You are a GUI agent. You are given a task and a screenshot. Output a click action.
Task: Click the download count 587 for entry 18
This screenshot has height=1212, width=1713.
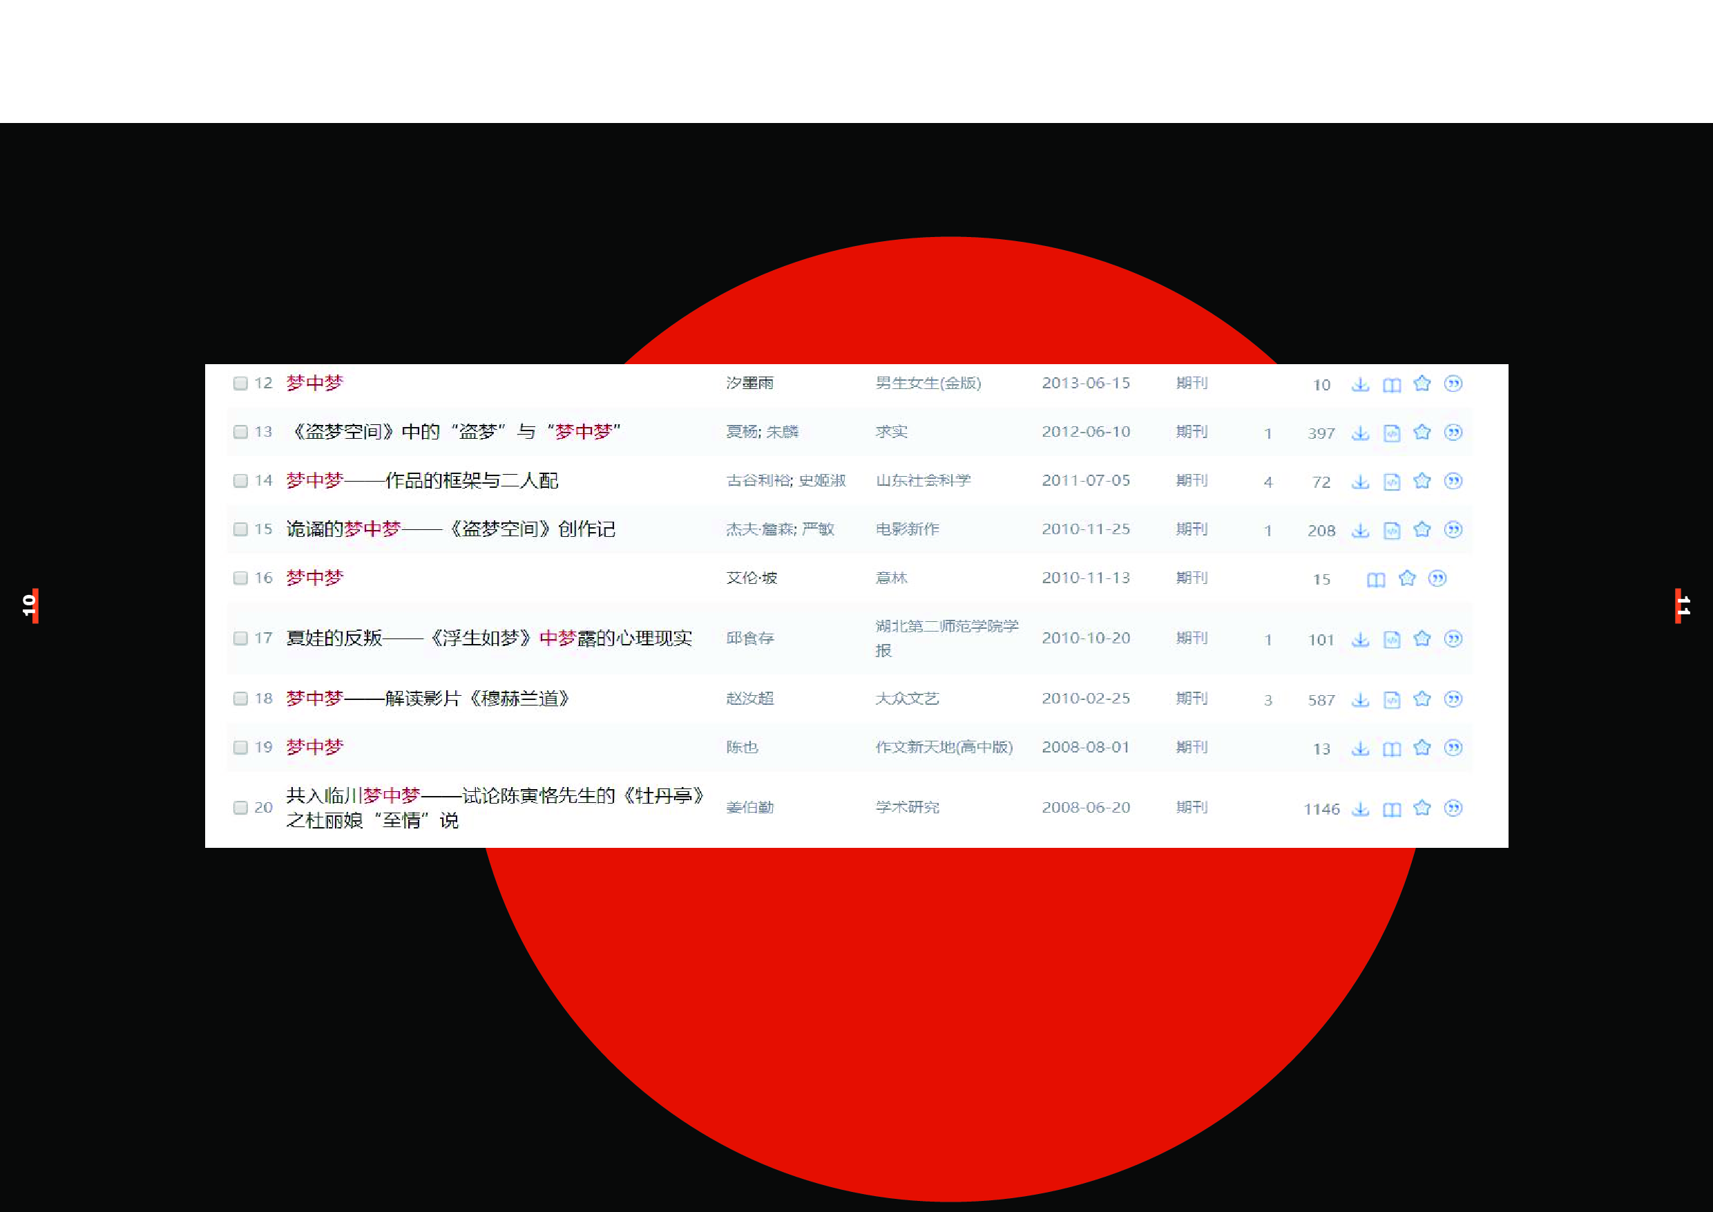click(x=1321, y=699)
